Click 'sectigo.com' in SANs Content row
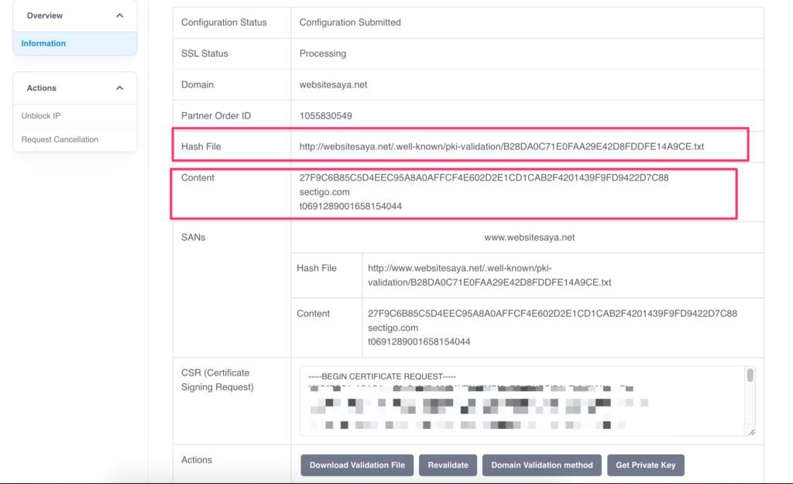Image resolution: width=793 pixels, height=484 pixels. [393, 328]
